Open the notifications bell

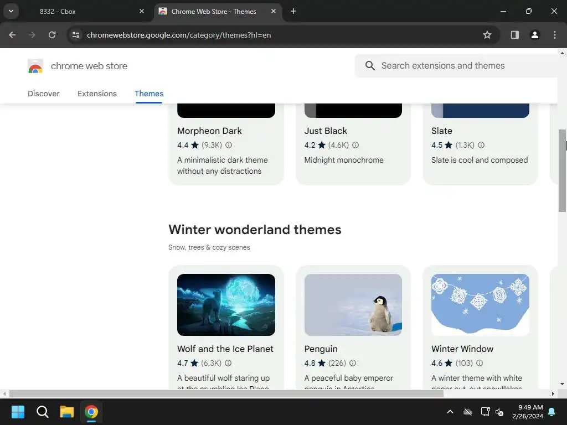click(x=552, y=412)
